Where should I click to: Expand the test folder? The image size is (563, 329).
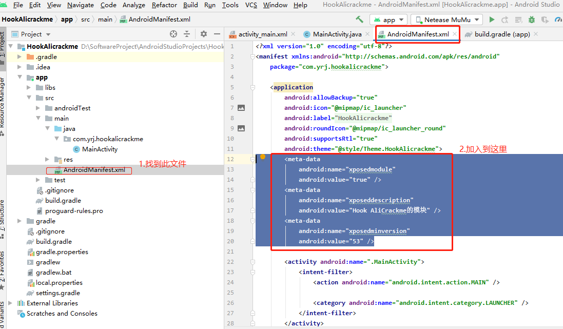[38, 180]
